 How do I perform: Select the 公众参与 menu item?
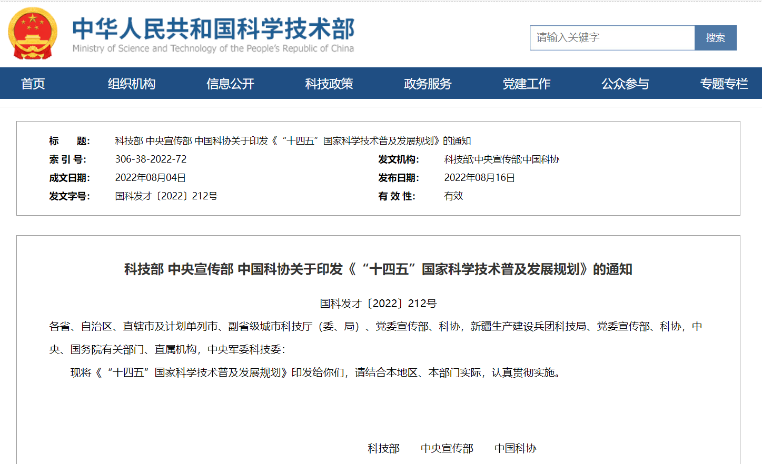point(625,84)
